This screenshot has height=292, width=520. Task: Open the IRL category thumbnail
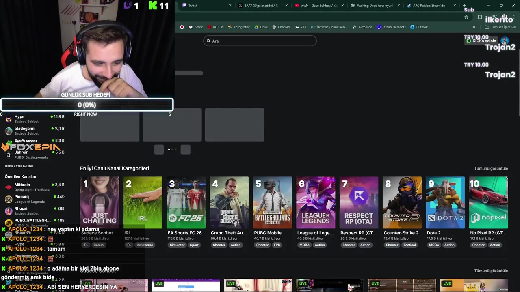tap(143, 202)
